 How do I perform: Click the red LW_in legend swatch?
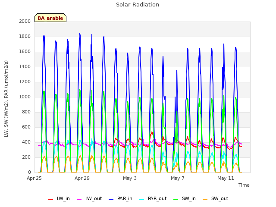pos(51,199)
